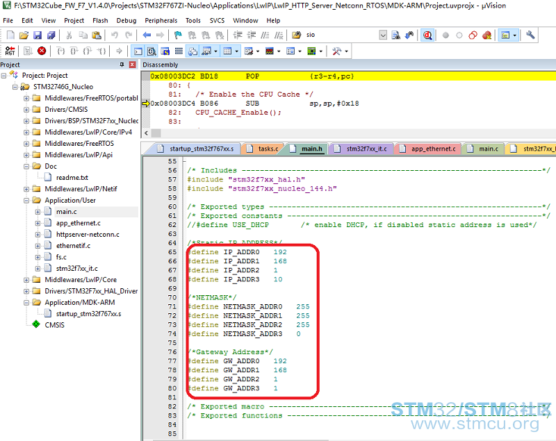Viewport: 556px width, 441px height.
Task: Click the Disassembly scroll-left arrow
Action: 147,133
